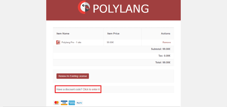Click the PayPal payment icon
This screenshot has height=107, width=227.
pyautogui.click(x=79, y=103)
